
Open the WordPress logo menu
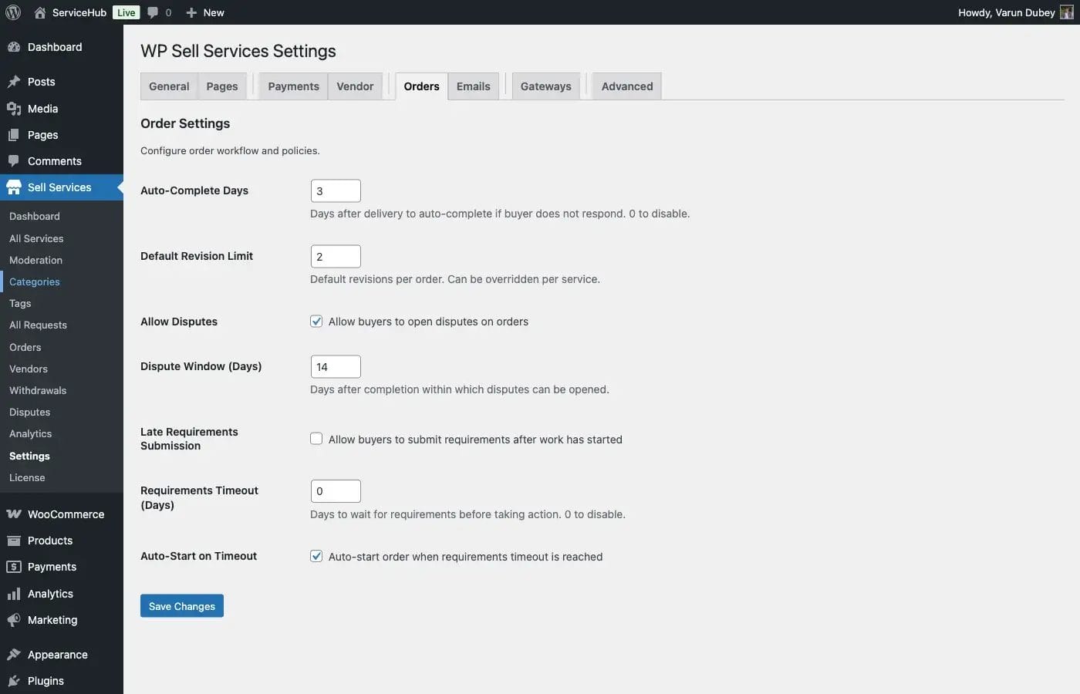point(12,12)
